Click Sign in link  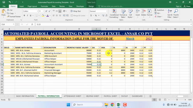179,6
